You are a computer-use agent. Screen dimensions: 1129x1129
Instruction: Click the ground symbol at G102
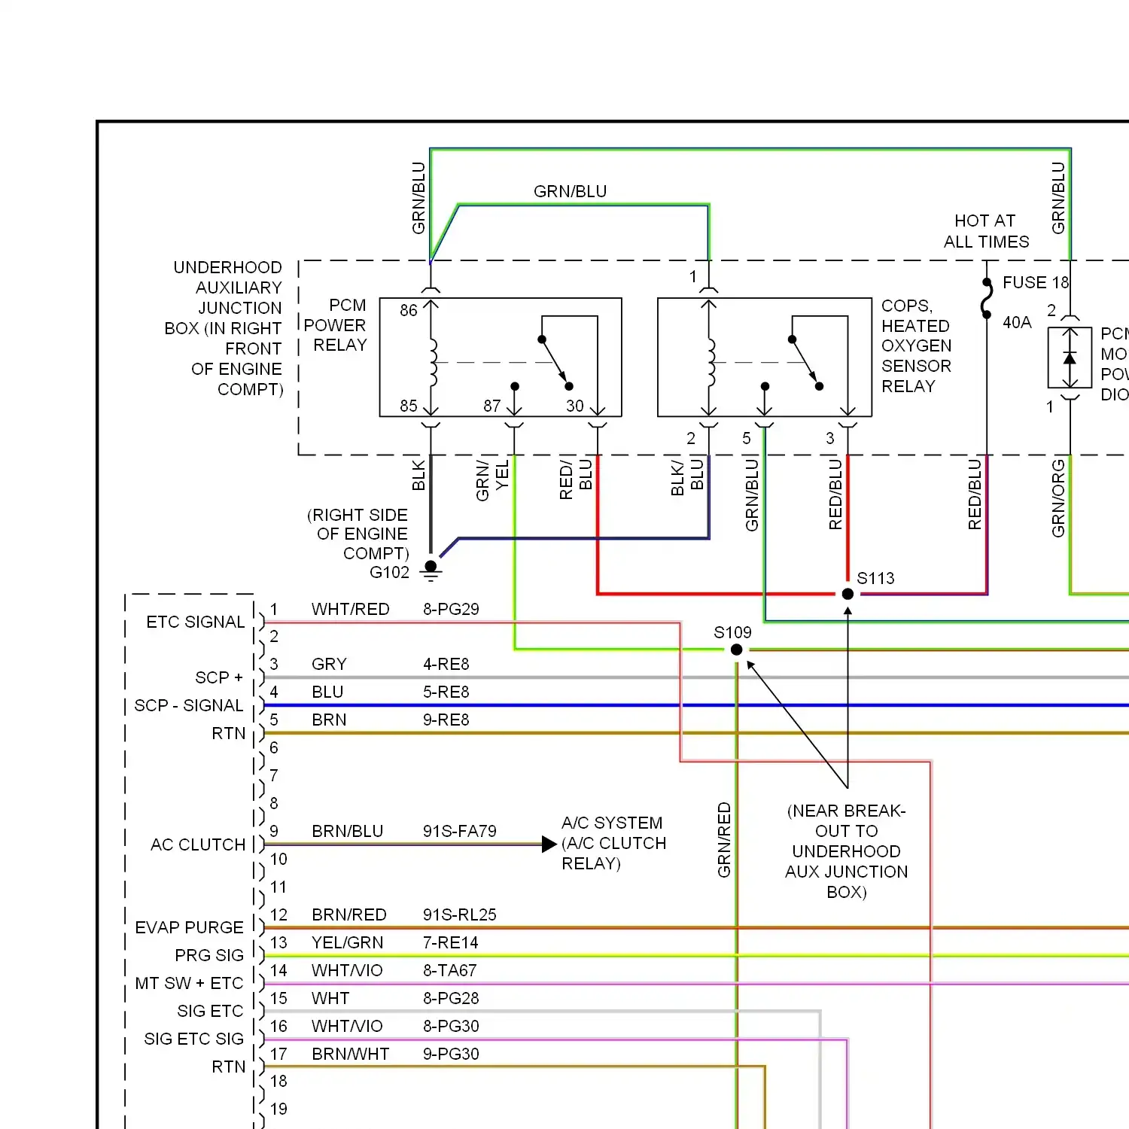pos(431,571)
